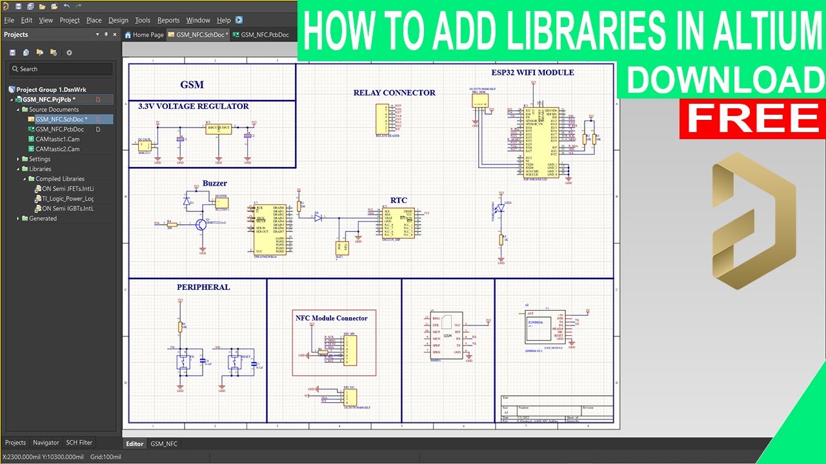The width and height of the screenshot is (826, 464).
Task: Open the Place menu
Action: tap(94, 20)
